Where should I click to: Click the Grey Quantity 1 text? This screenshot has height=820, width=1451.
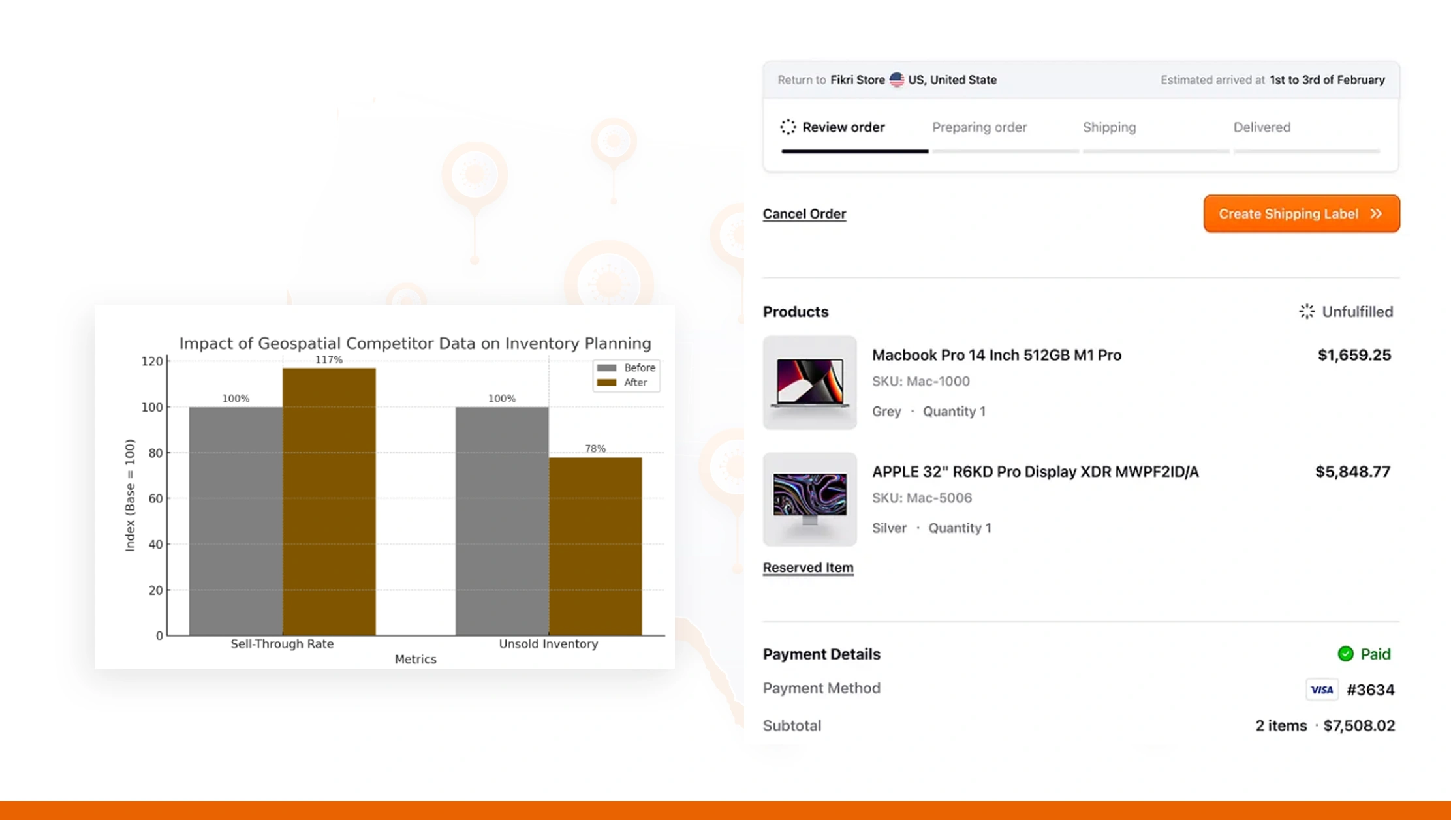click(929, 412)
